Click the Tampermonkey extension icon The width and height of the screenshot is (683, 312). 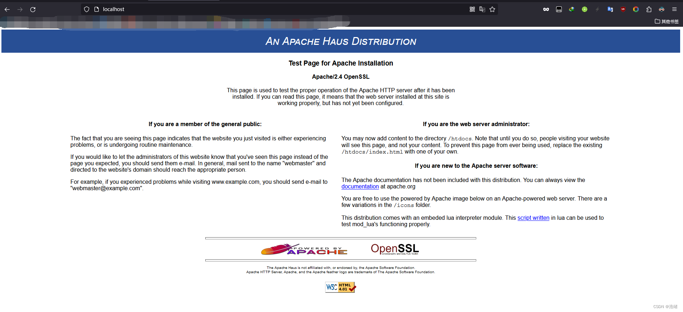pyautogui.click(x=559, y=9)
